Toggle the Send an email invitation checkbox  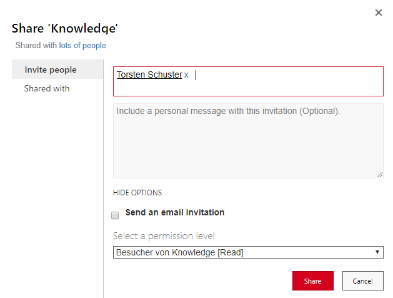115,215
